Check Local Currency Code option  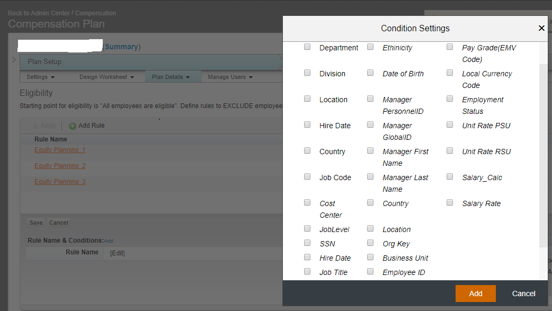click(x=450, y=73)
